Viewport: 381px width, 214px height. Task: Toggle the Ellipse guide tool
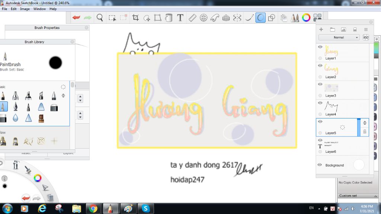click(204, 17)
